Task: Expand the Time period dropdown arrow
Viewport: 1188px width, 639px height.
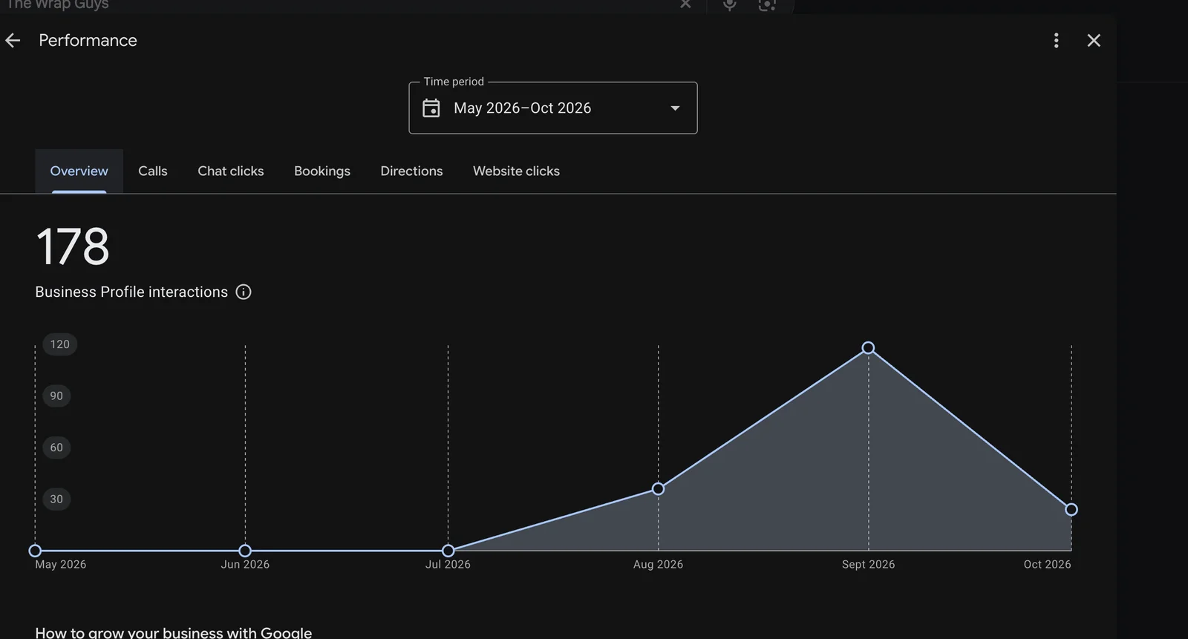Action: 675,108
